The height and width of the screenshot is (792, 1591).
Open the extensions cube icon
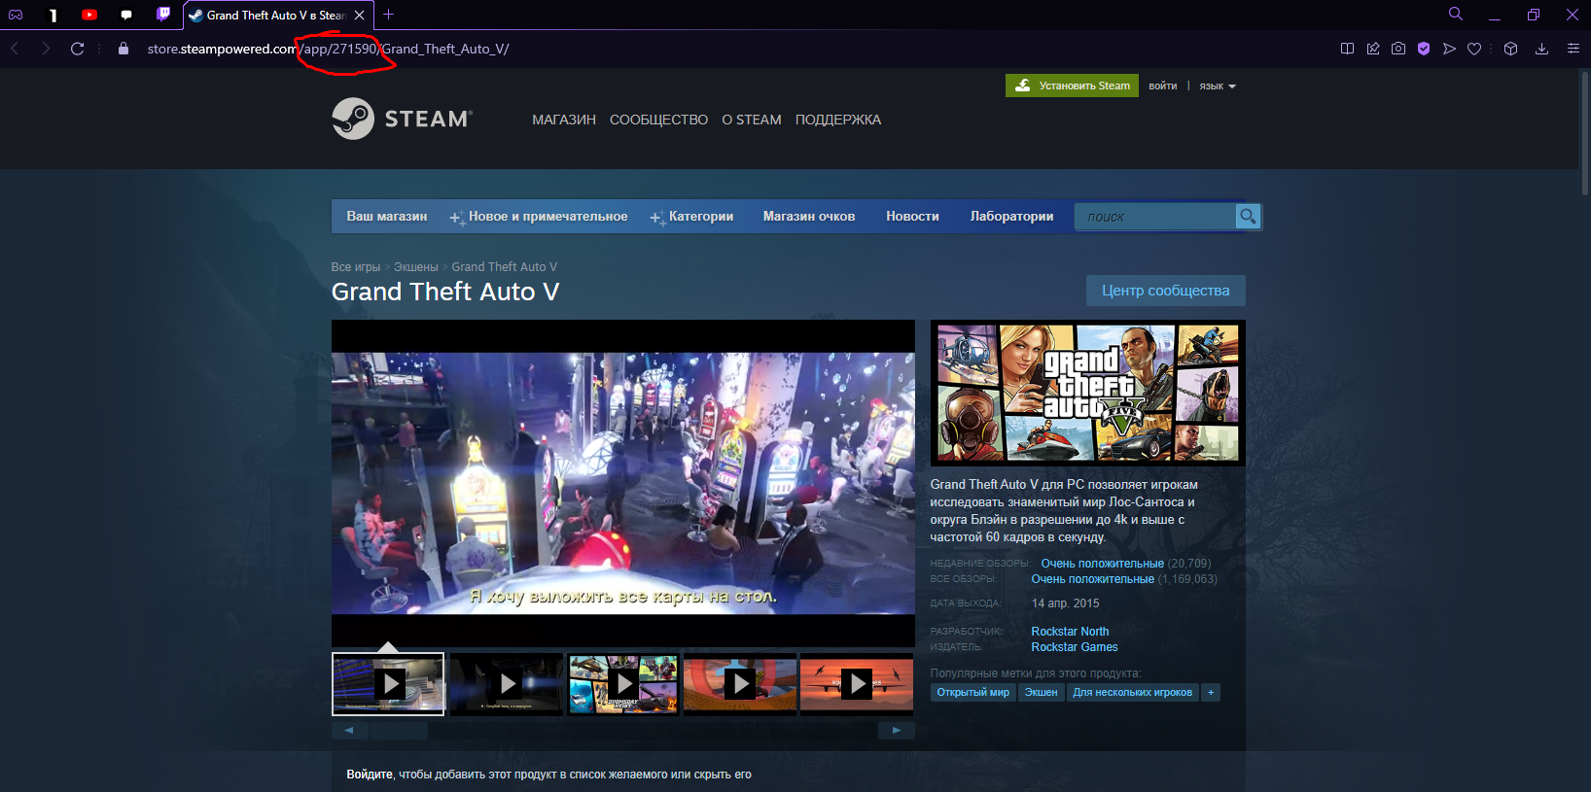(1510, 49)
